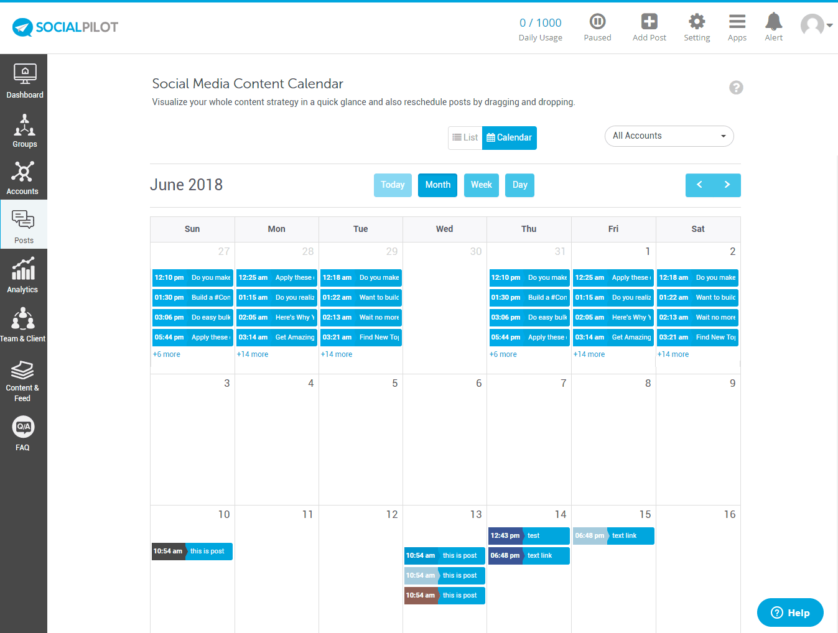Open 12:25 am Apply these post Monday 28
This screenshot has height=633, width=838.
(276, 278)
